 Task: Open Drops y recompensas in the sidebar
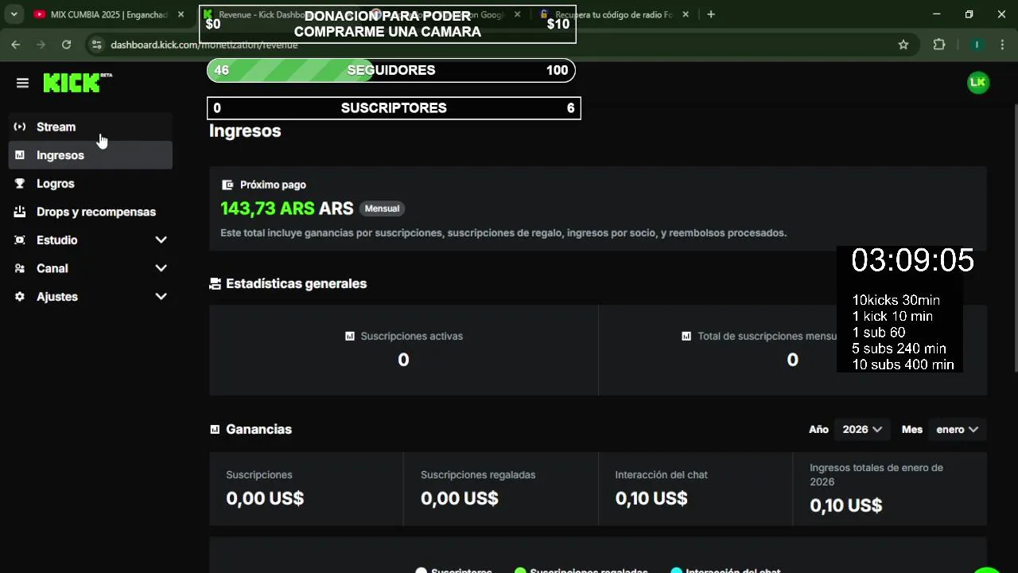click(90, 212)
